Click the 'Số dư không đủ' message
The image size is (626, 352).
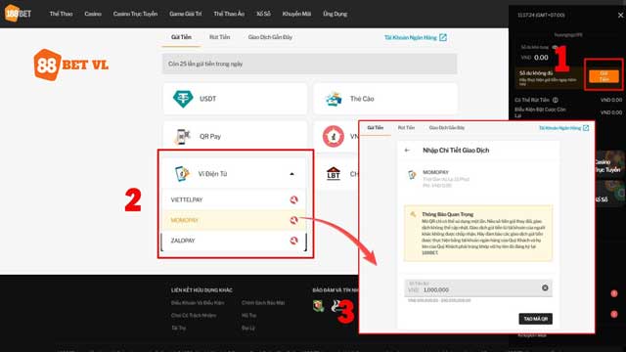point(536,73)
